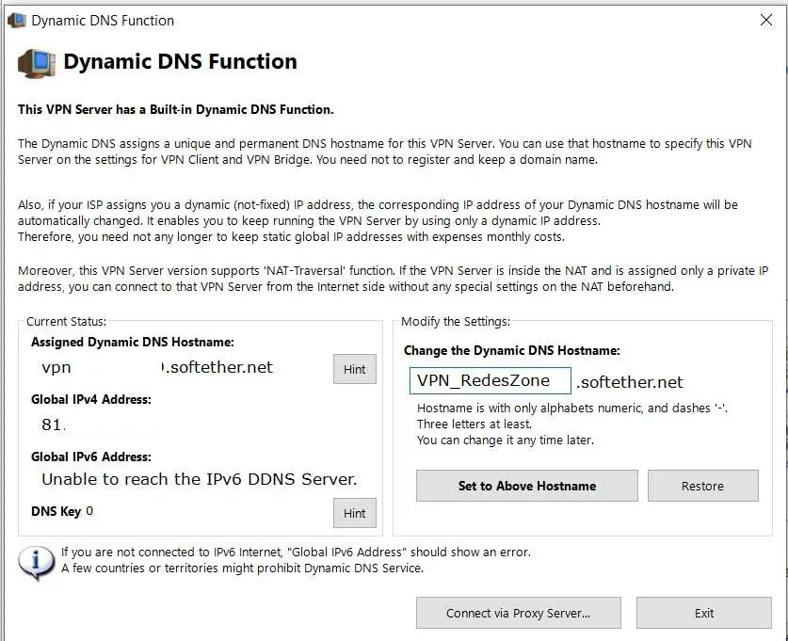This screenshot has width=788, height=641.
Task: Click the DNS Key label
Action: [56, 511]
